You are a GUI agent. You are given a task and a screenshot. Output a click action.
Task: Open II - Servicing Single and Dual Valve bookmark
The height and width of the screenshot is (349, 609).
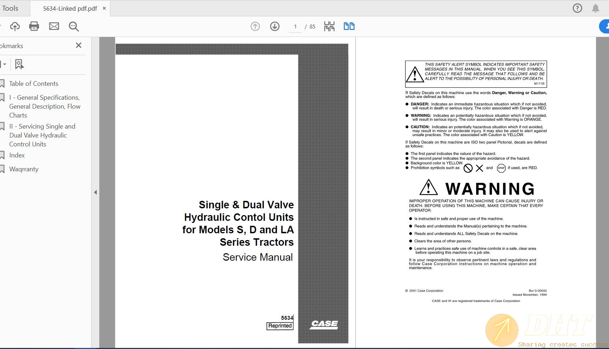(42, 135)
